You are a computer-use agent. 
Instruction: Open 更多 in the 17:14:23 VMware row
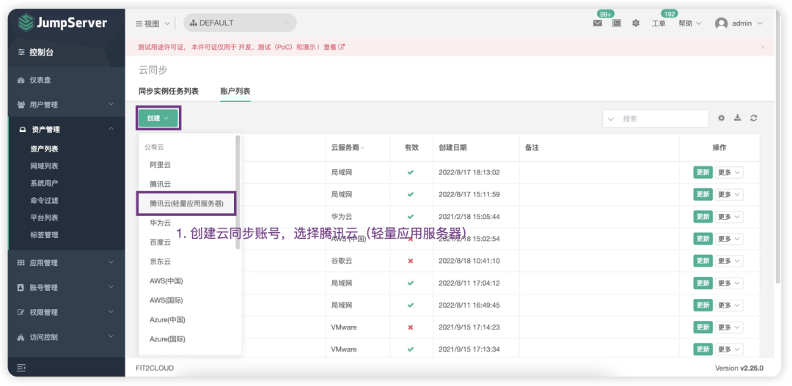pos(729,327)
